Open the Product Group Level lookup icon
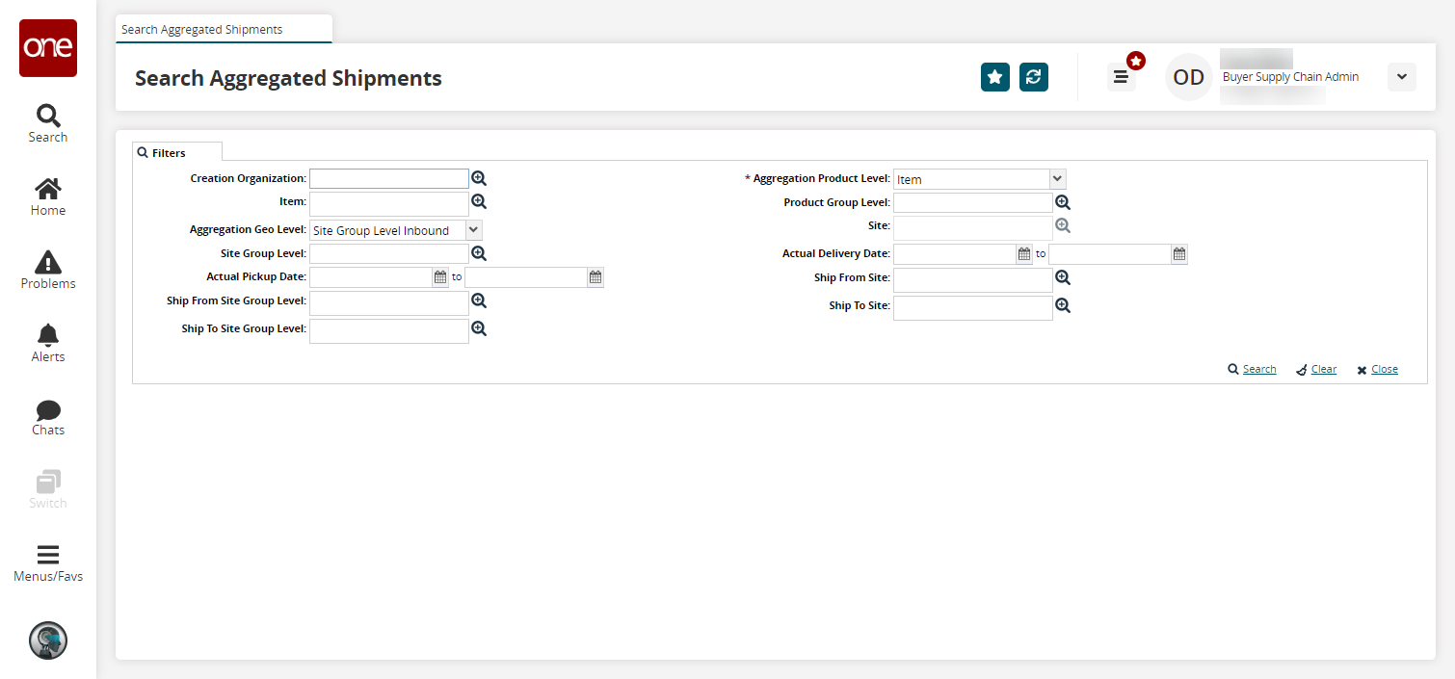 pyautogui.click(x=1063, y=202)
